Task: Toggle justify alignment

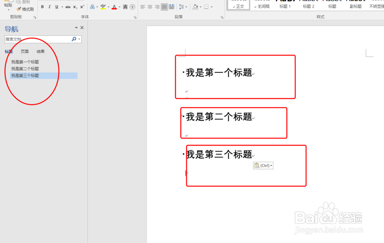Action: pos(164,7)
